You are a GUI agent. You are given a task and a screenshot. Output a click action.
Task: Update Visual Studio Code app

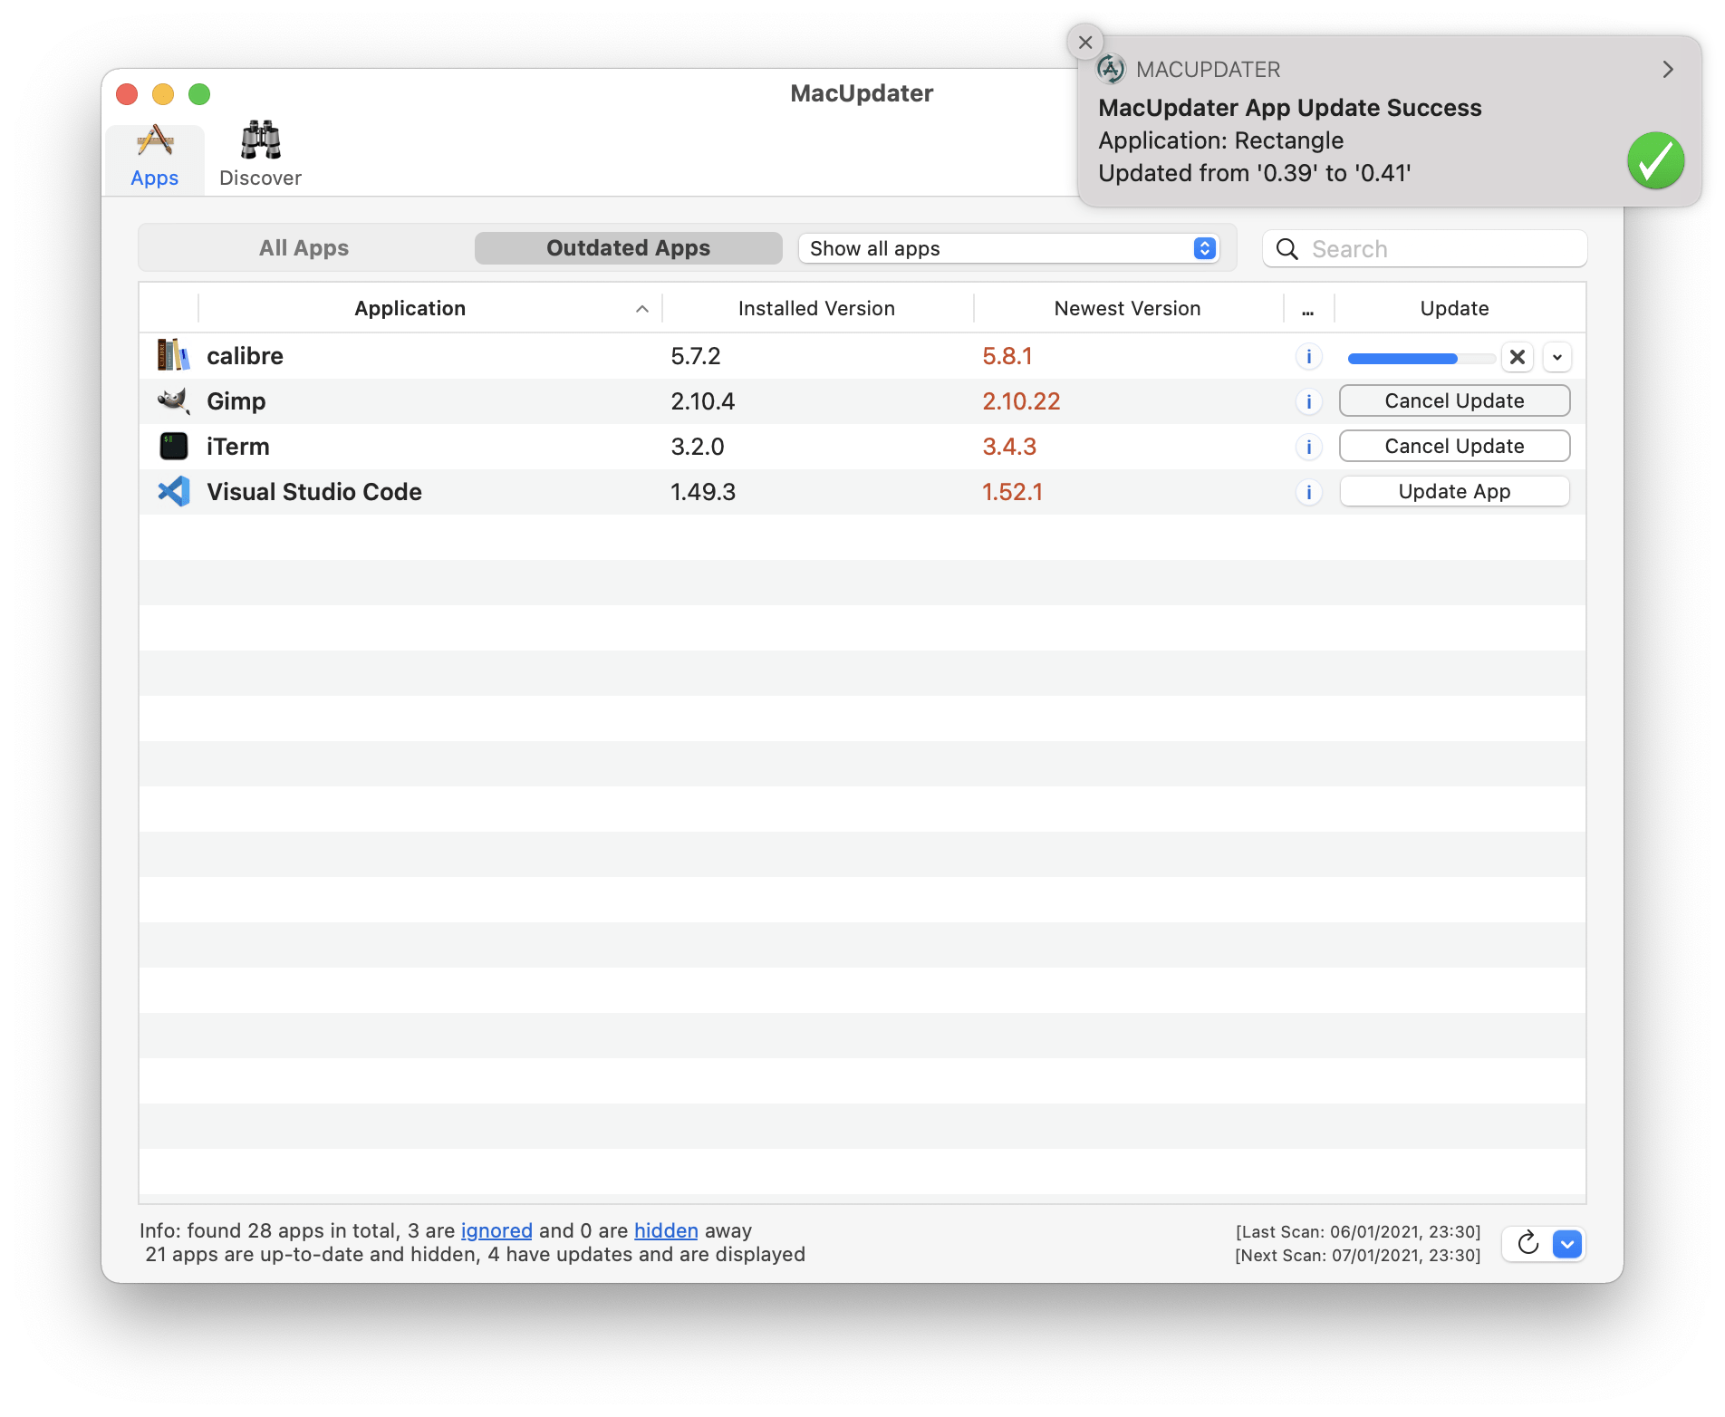[1455, 491]
